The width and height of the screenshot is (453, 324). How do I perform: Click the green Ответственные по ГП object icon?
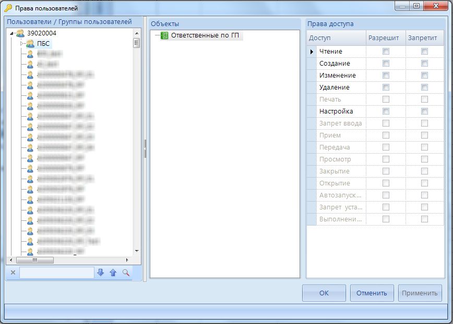coord(164,36)
